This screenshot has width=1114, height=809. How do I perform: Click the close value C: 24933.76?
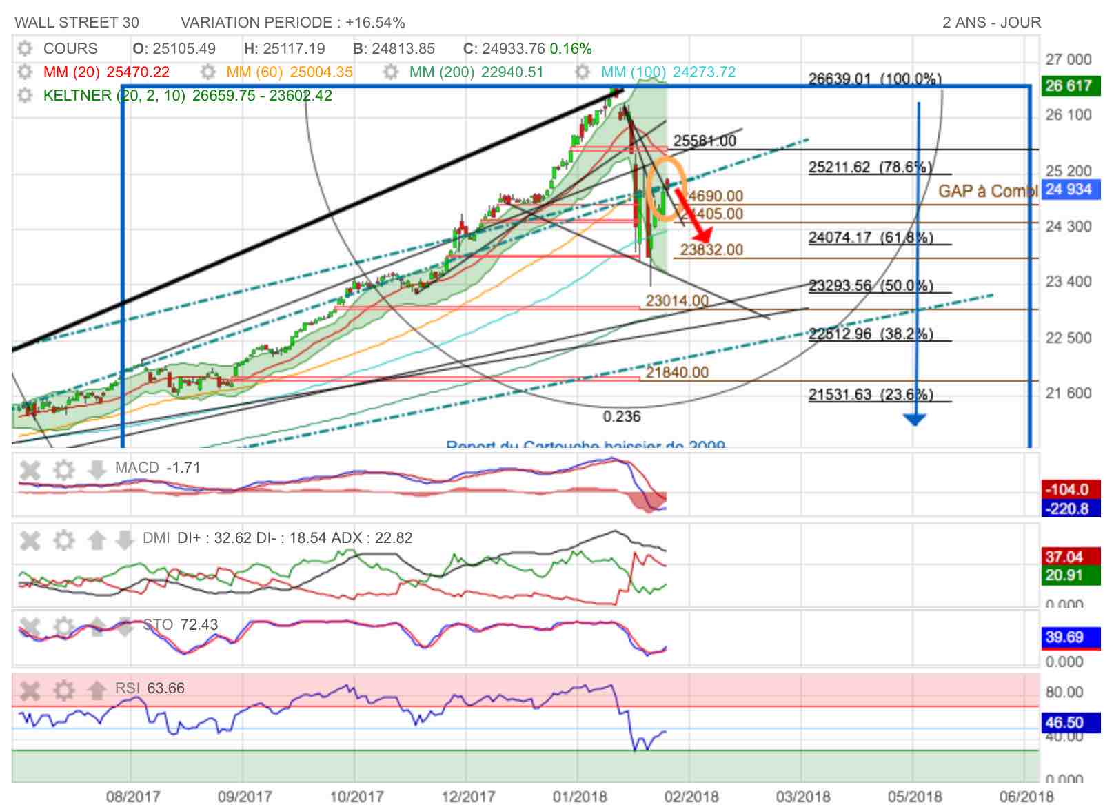tap(504, 49)
